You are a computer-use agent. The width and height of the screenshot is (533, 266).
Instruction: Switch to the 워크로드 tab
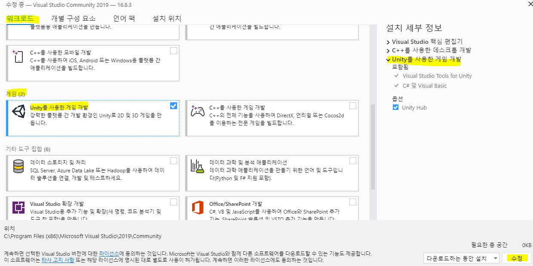(x=20, y=18)
